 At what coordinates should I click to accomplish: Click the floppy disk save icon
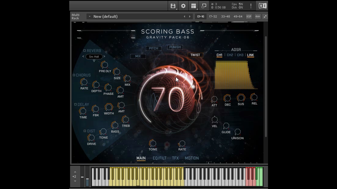(173, 6)
